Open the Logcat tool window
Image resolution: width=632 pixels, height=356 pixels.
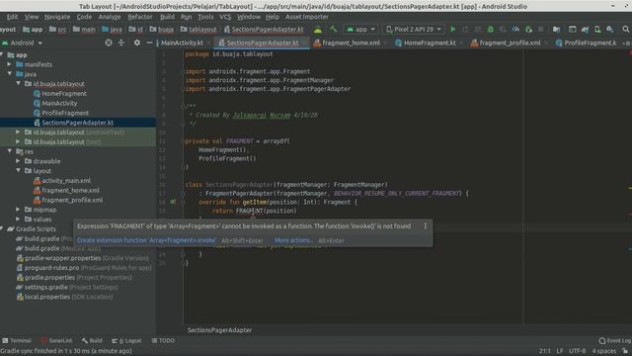click(126, 340)
